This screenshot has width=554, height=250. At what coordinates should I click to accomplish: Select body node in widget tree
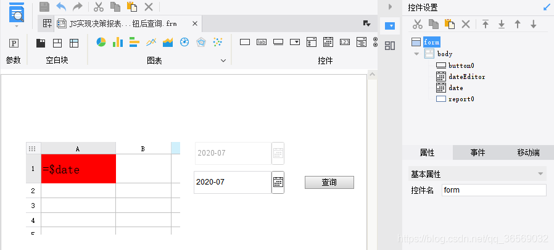pos(445,54)
